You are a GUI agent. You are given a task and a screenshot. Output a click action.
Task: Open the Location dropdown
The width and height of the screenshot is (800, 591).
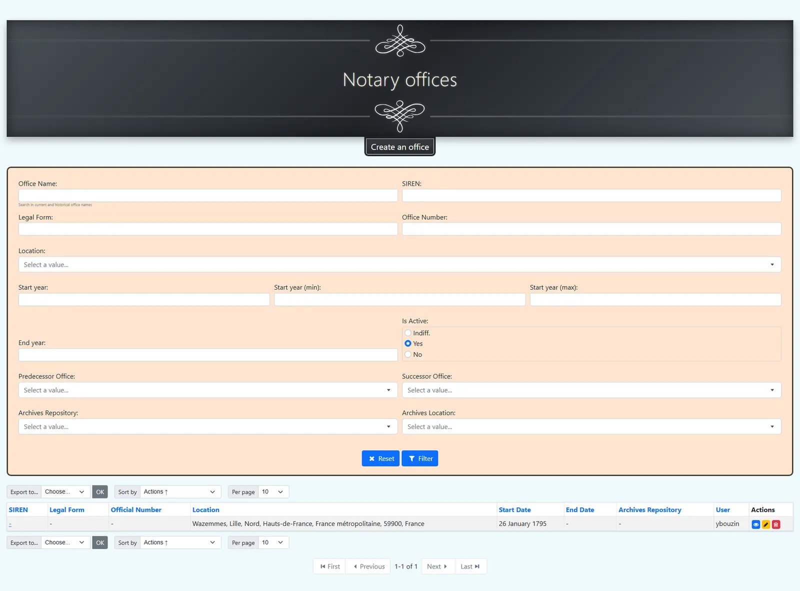[x=399, y=264]
